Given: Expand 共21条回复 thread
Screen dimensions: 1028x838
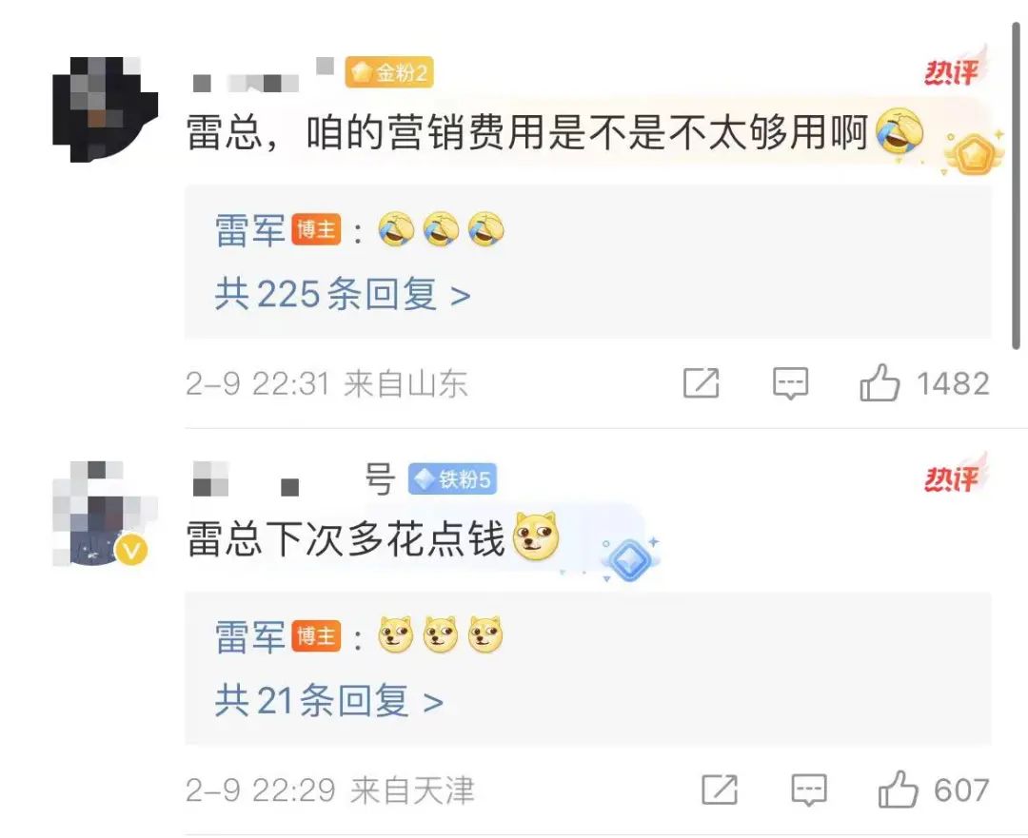Looking at the screenshot, I should pyautogui.click(x=329, y=701).
